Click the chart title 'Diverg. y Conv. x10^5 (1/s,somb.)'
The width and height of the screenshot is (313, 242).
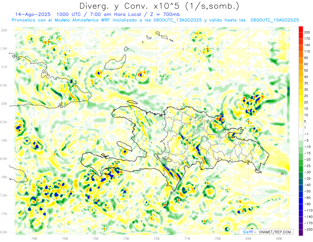[x=159, y=6]
